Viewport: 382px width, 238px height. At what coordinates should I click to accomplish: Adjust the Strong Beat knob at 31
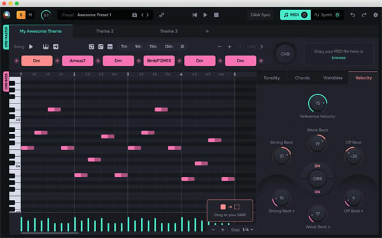(281, 156)
